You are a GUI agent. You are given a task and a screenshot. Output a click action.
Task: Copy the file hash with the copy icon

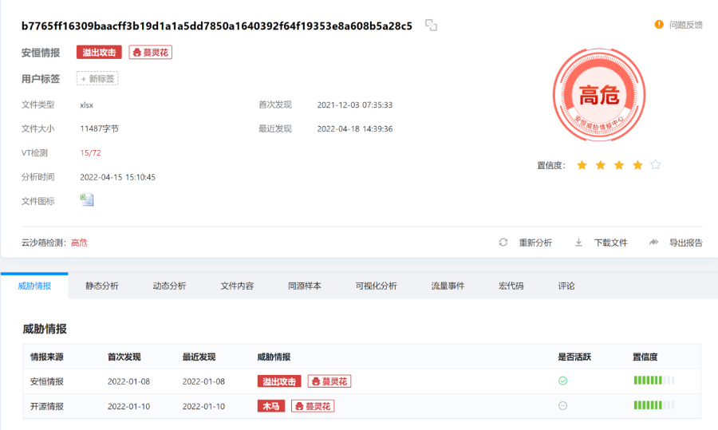point(431,26)
